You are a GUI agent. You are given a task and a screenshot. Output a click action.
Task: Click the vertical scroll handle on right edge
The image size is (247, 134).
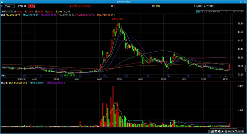point(245,69)
